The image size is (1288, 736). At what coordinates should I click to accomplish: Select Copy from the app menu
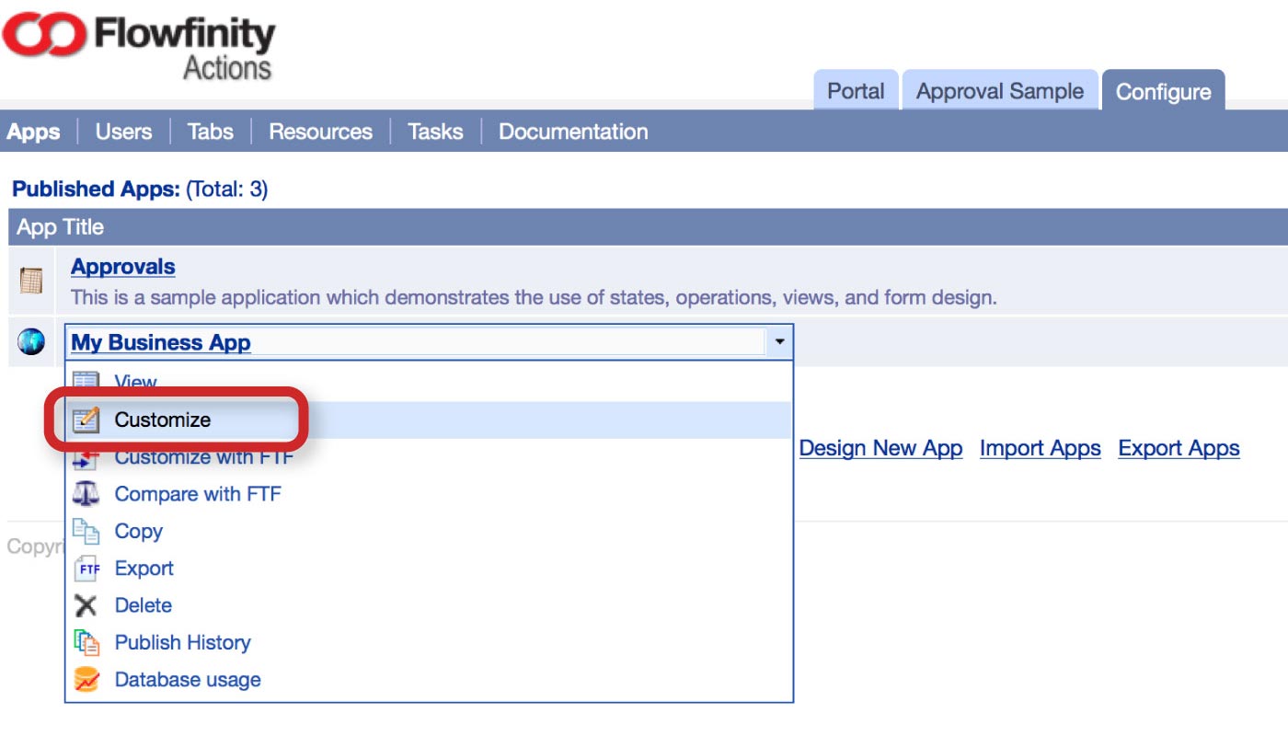138,531
